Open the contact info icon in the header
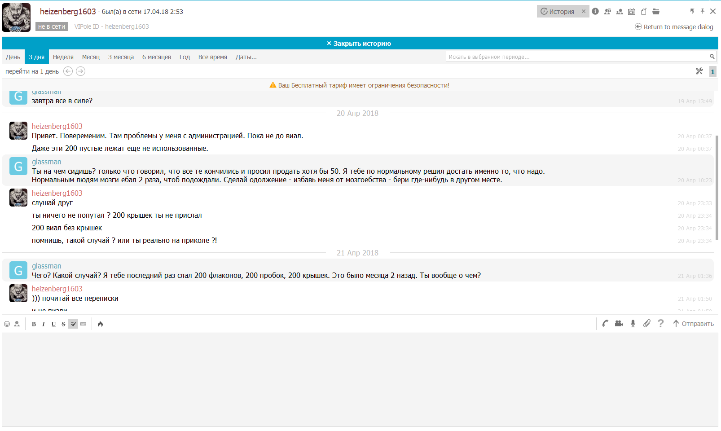The width and height of the screenshot is (721, 431). click(x=595, y=12)
